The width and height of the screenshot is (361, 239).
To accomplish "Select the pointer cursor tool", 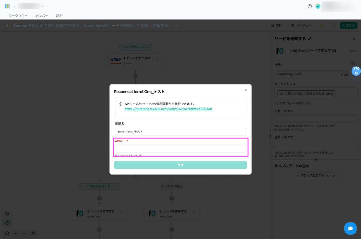I will click(x=7, y=214).
